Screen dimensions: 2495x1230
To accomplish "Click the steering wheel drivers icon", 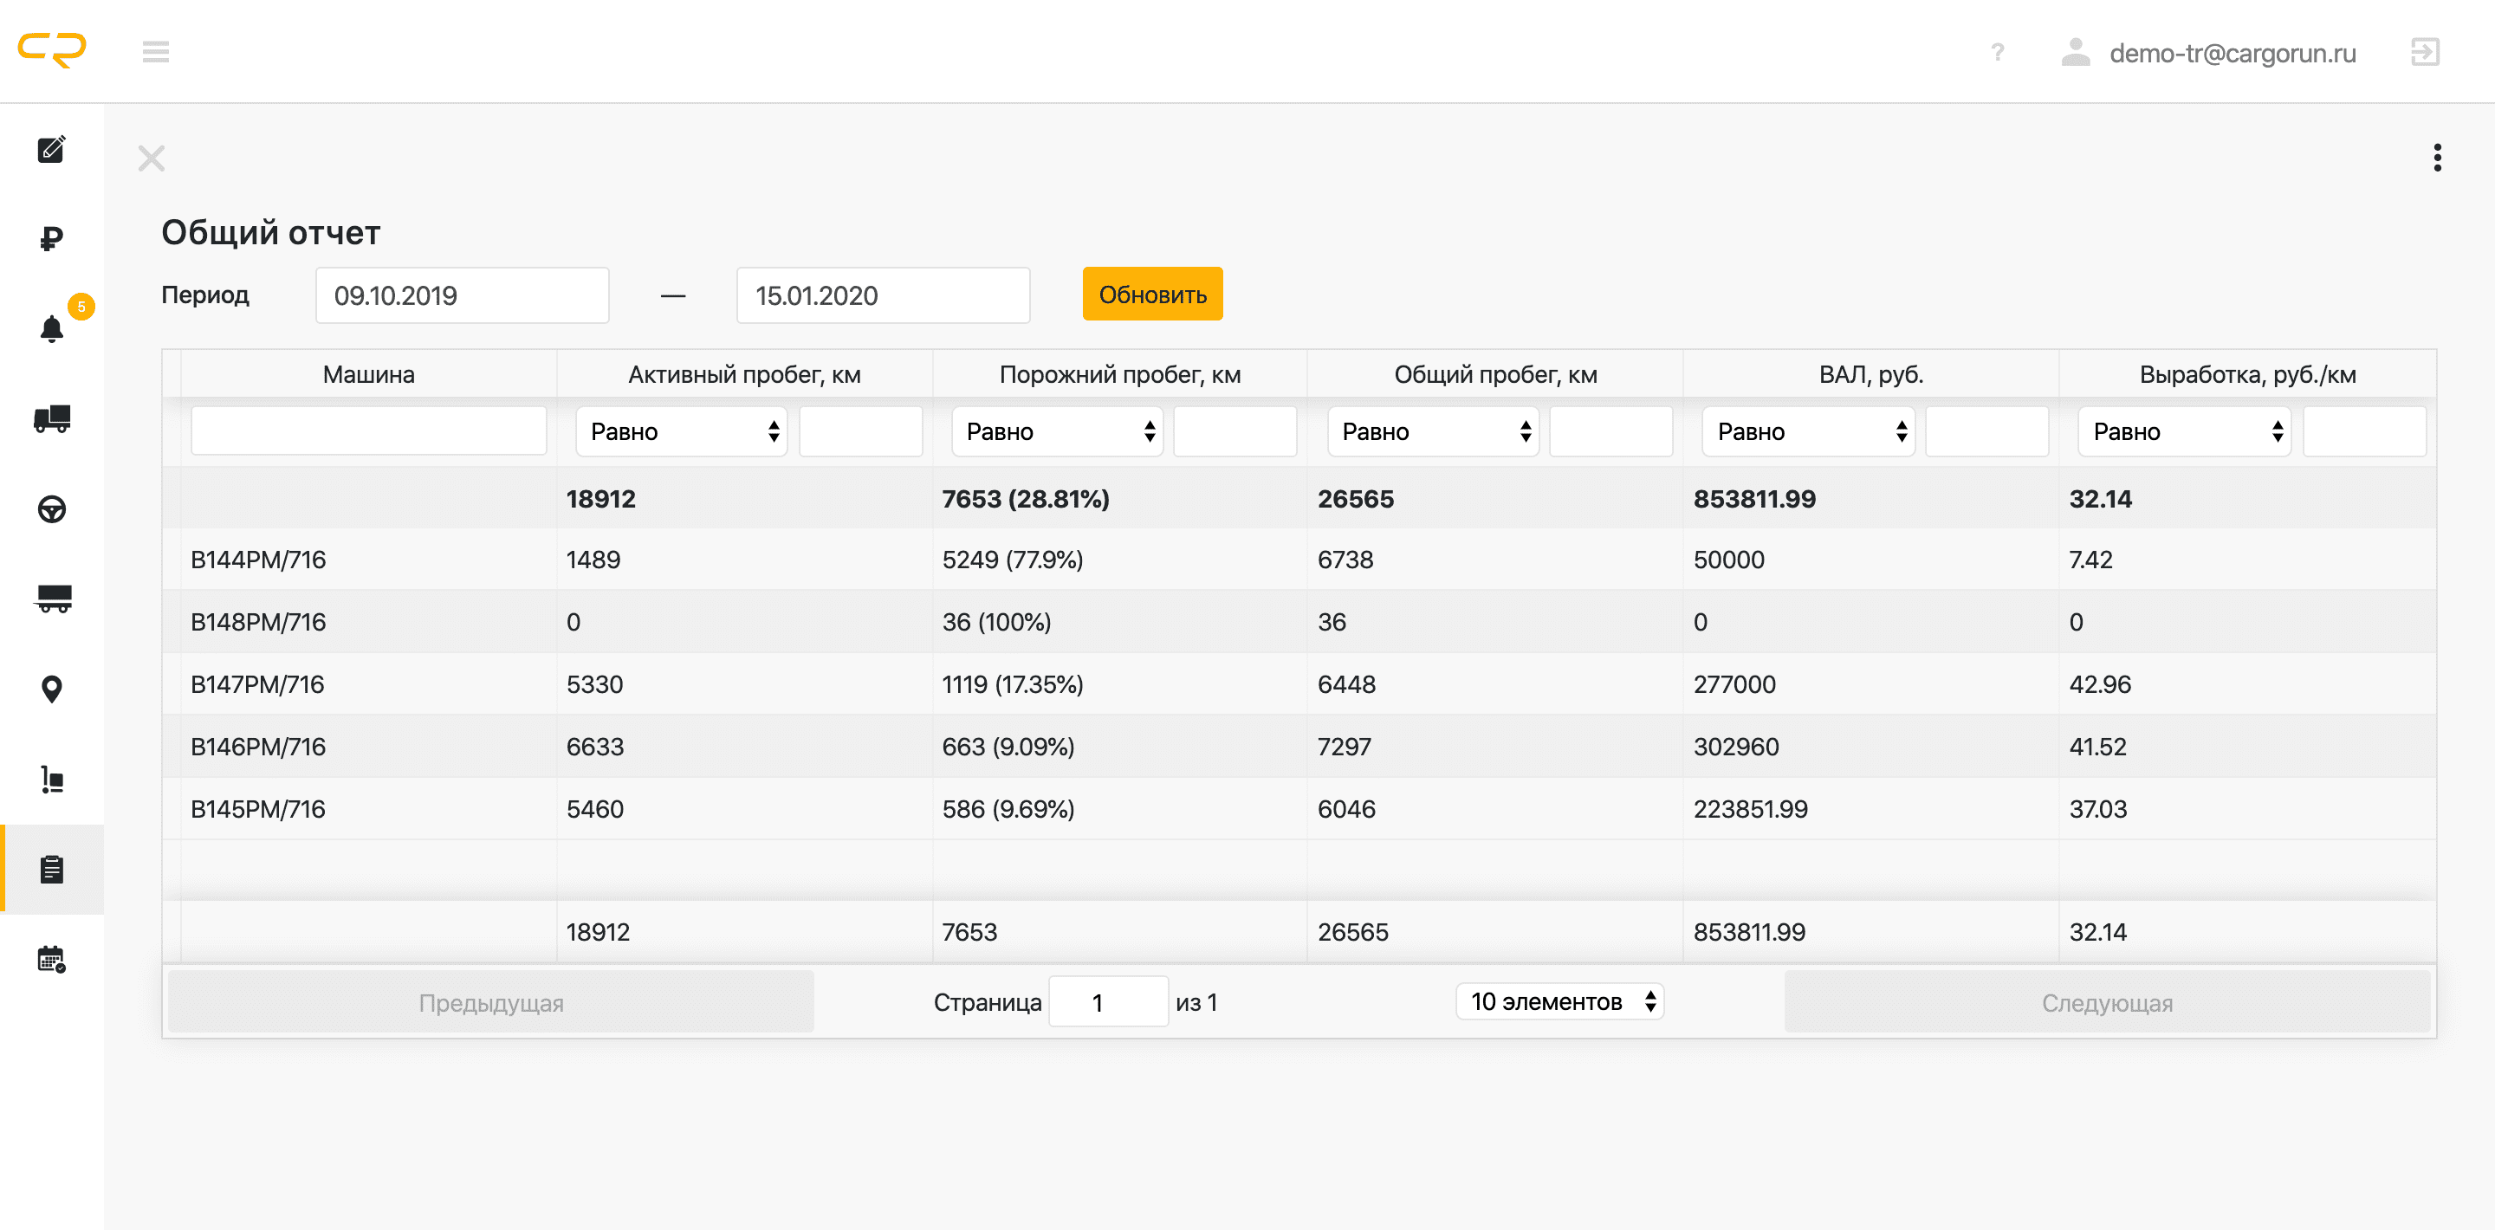I will pos(51,508).
